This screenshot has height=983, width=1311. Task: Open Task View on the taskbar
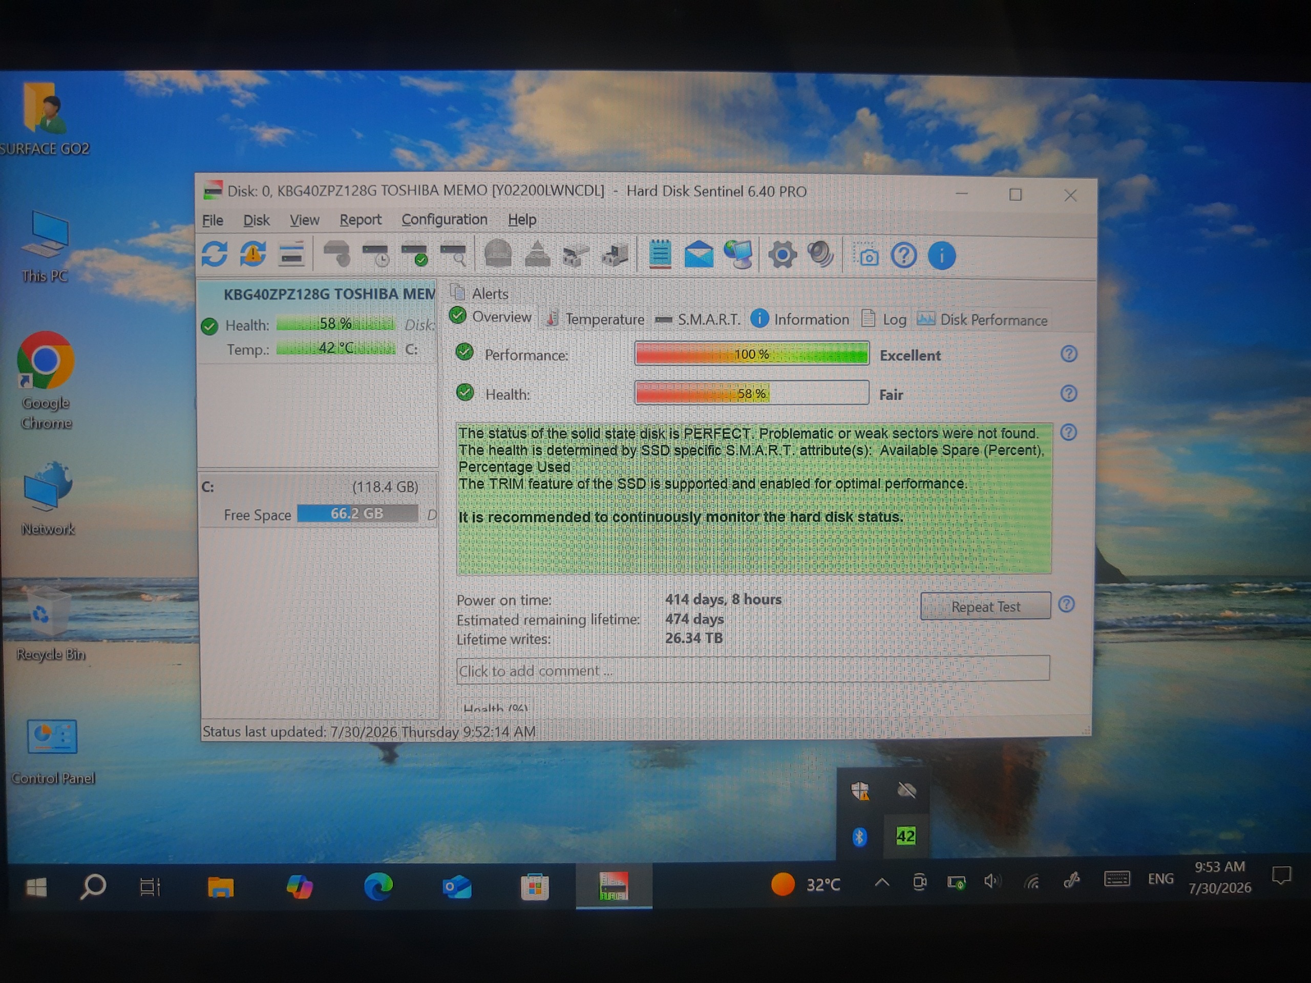tap(150, 887)
